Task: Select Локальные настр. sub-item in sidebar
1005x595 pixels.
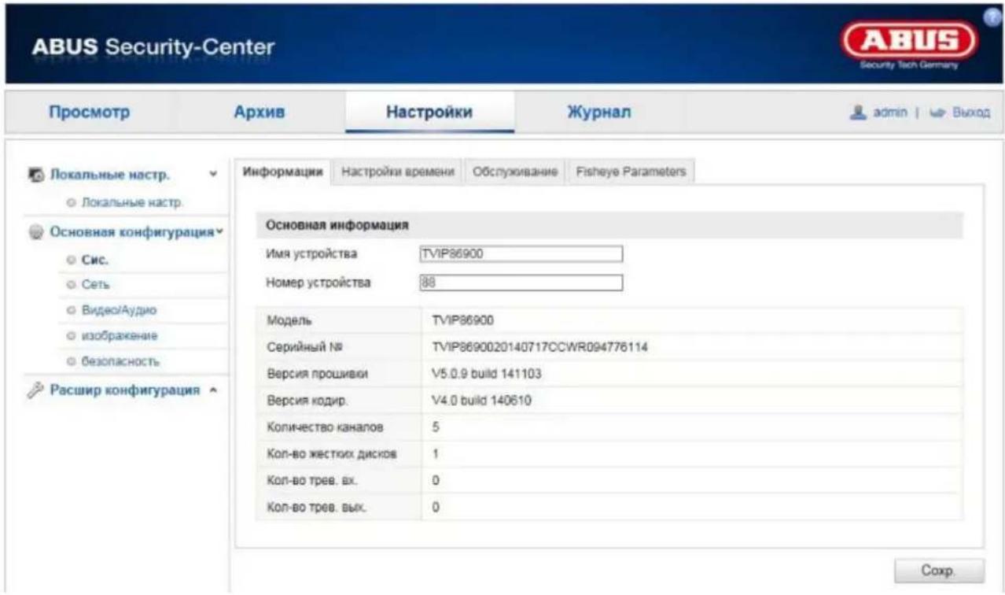Action: coord(134,203)
